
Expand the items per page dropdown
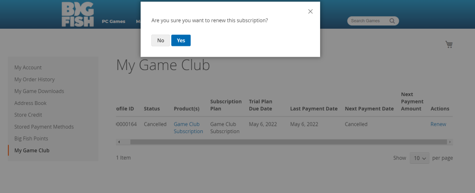419,158
